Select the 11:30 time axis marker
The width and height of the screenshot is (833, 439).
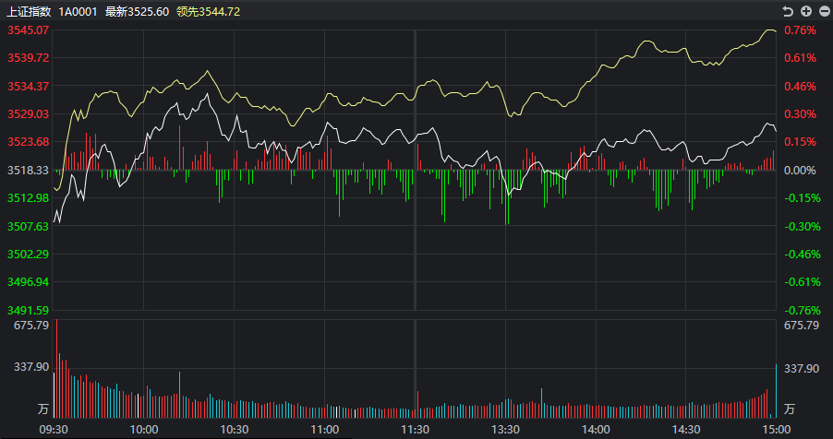[416, 430]
